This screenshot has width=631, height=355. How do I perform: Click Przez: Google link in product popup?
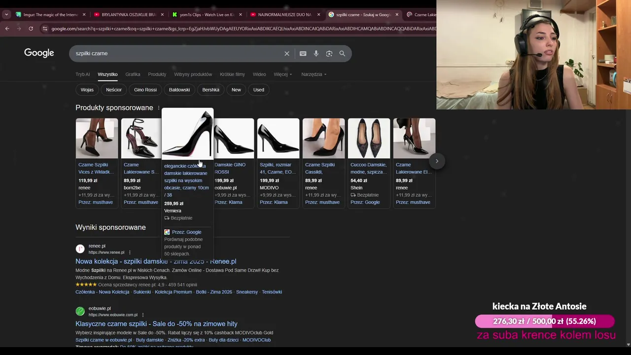[186, 232]
